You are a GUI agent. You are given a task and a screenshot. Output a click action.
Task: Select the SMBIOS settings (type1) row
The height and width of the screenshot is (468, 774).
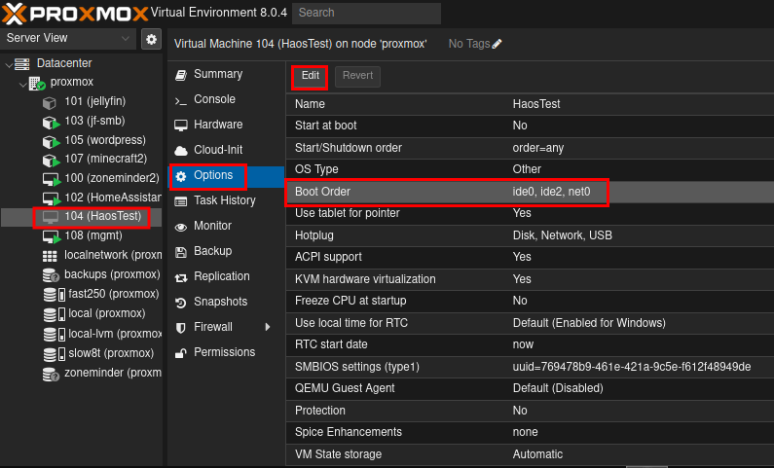(530, 368)
